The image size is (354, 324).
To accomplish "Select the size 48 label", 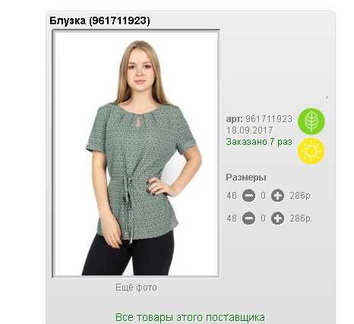I will (x=232, y=219).
